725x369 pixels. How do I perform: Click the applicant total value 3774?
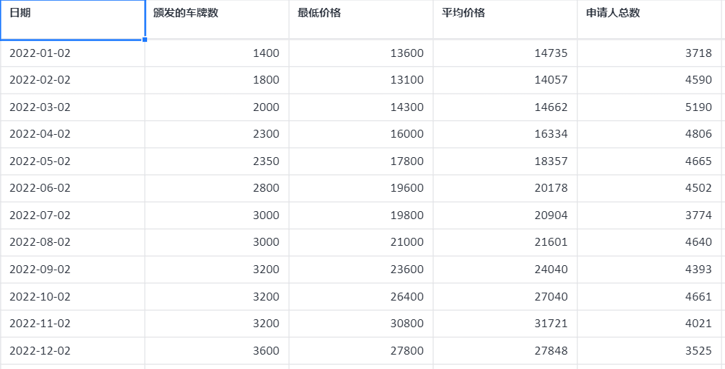pos(649,215)
